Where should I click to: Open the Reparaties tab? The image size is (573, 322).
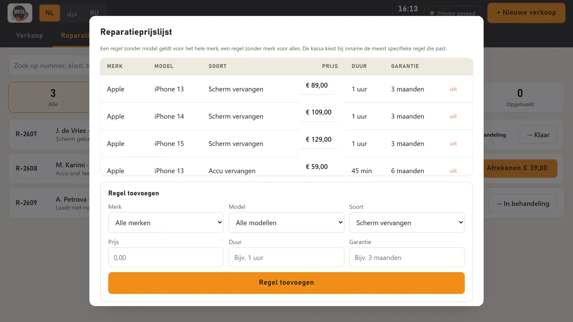coord(75,36)
